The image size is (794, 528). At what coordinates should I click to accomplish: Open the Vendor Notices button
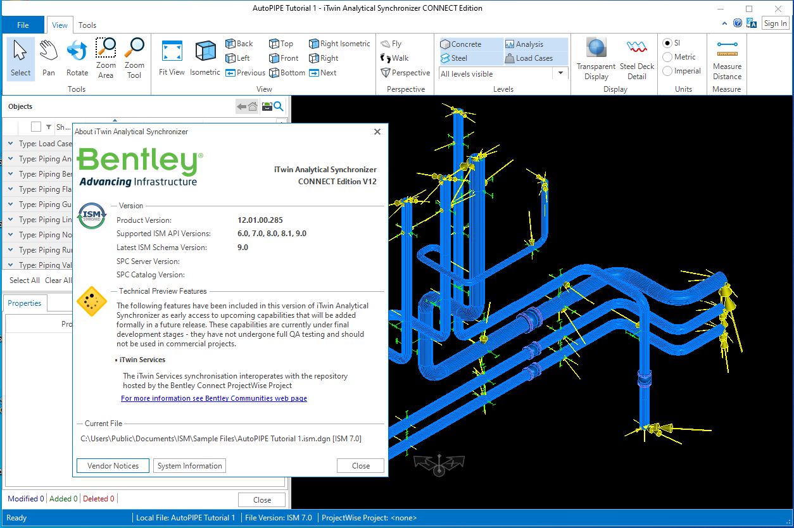pyautogui.click(x=113, y=466)
